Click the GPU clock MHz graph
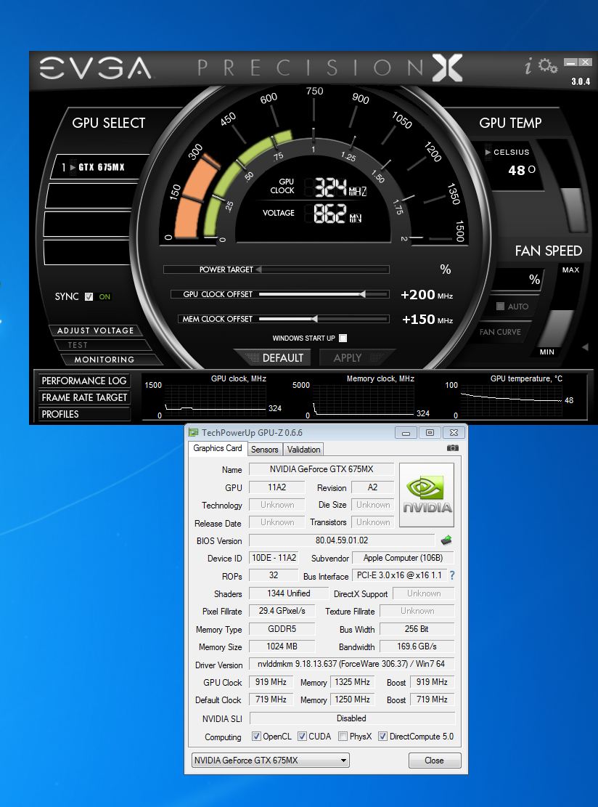Viewport: 598px width, 807px height. pos(214,402)
